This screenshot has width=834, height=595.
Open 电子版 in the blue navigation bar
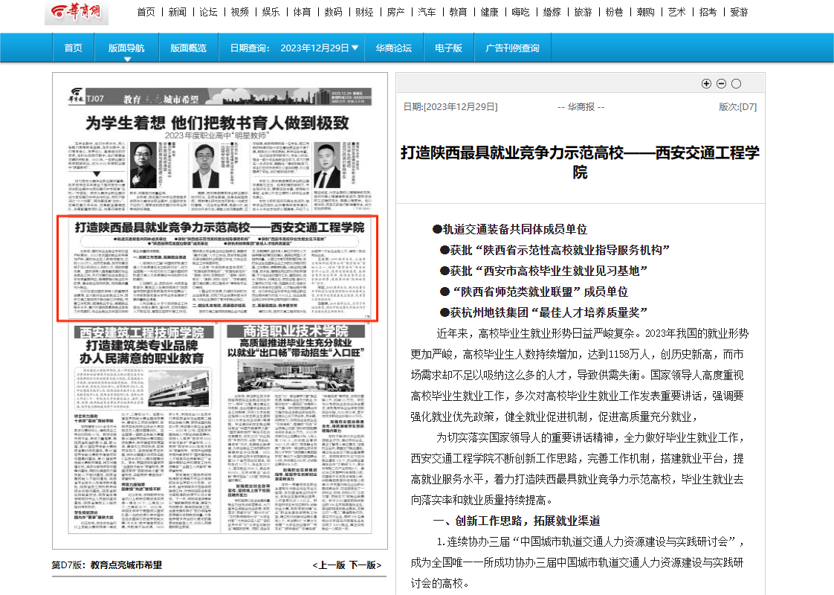click(x=448, y=48)
